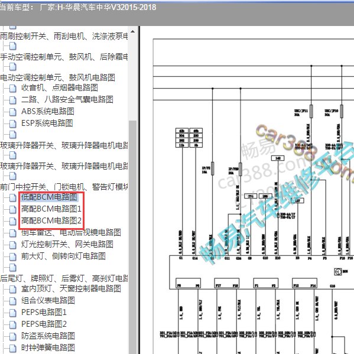
Task: Click document icon beside 高配BCM电路图1
Action: [x=13, y=209]
